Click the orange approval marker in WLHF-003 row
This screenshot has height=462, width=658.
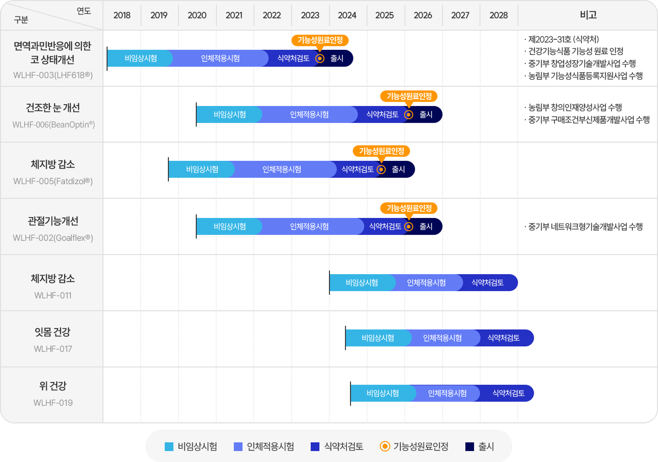pos(320,58)
